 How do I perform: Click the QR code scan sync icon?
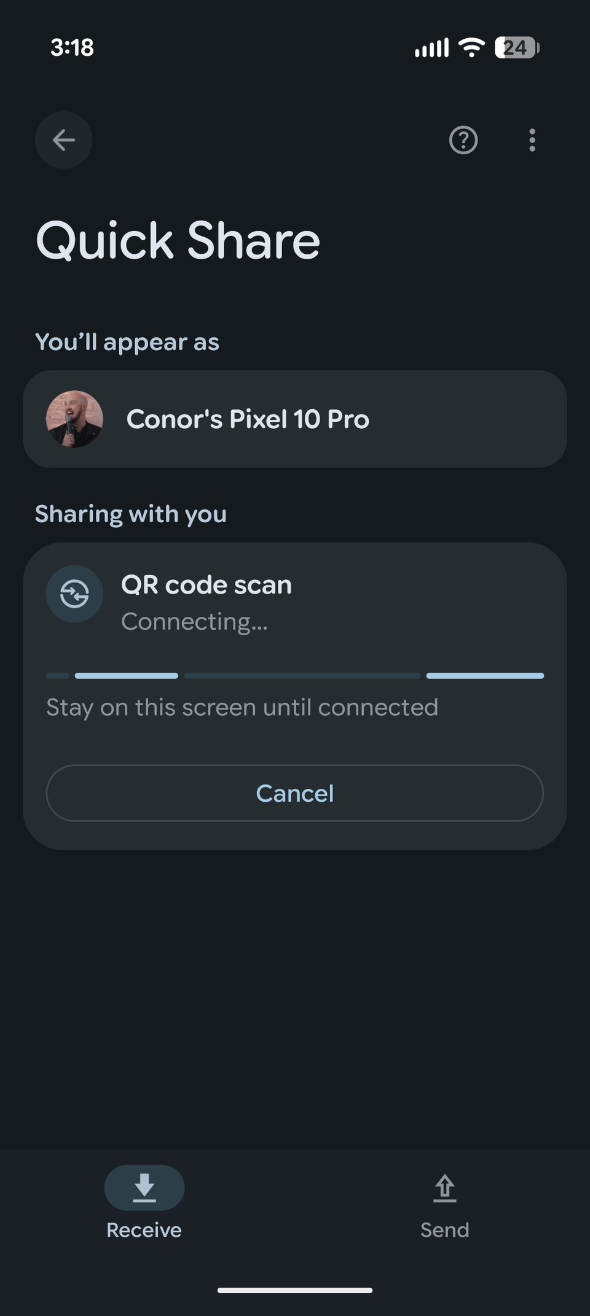coord(74,594)
